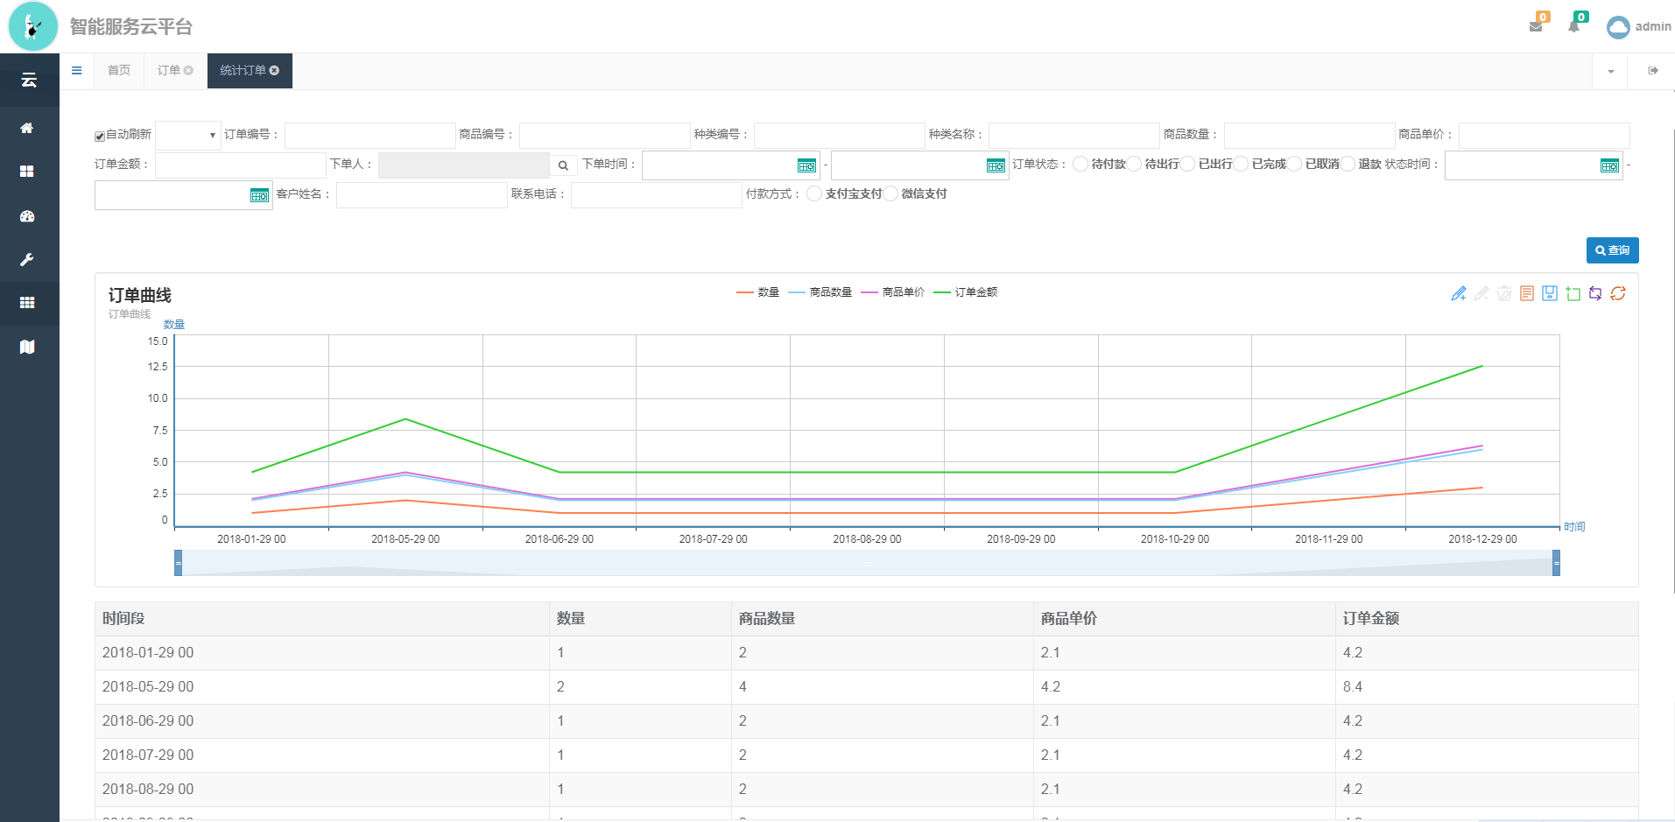This screenshot has width=1675, height=822.
Task: Select 微信支付 payment method radio
Action: point(890,194)
